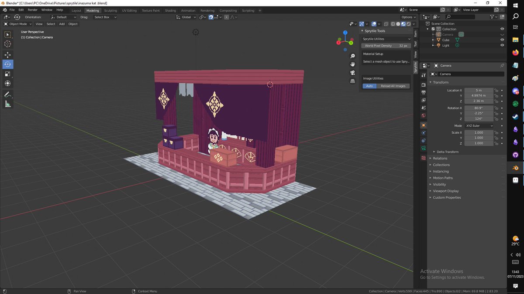Click the Z axis on navigation gizmo

click(x=345, y=33)
